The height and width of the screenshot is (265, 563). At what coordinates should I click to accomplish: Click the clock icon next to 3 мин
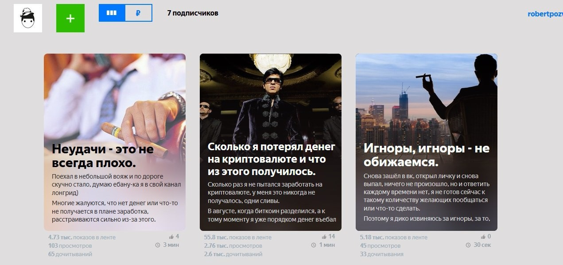tap(158, 245)
